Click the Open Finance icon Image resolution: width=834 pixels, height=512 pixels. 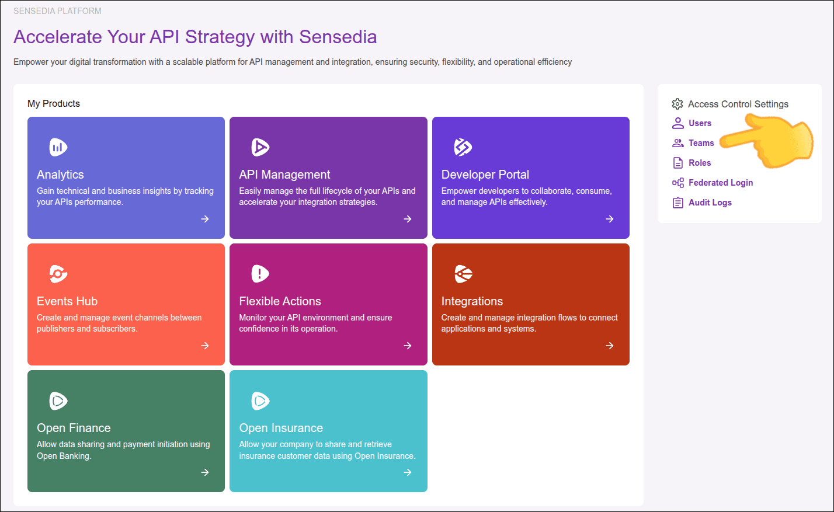pyautogui.click(x=58, y=400)
